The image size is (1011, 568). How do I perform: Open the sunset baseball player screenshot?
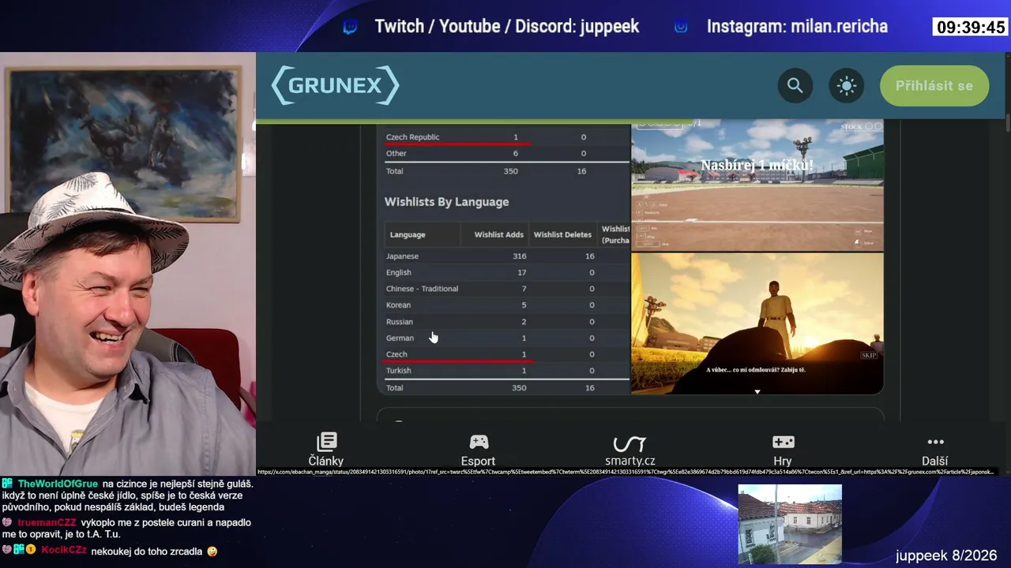(757, 323)
